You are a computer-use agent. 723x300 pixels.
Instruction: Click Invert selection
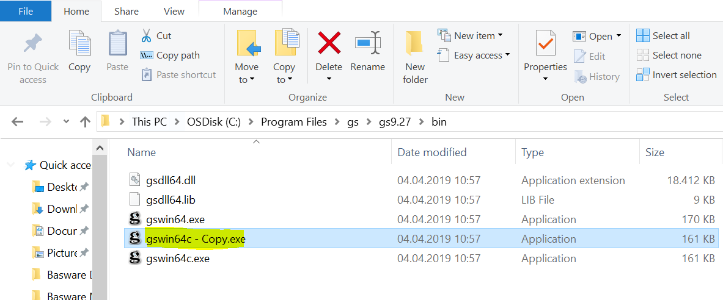(677, 75)
